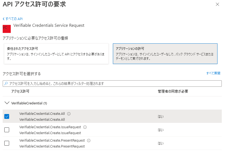Click the red VC service logo icon

coord(6,29)
